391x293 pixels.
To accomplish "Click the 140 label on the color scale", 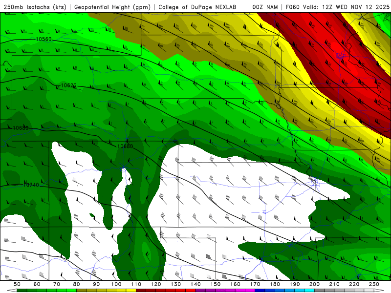I will point(195,284).
